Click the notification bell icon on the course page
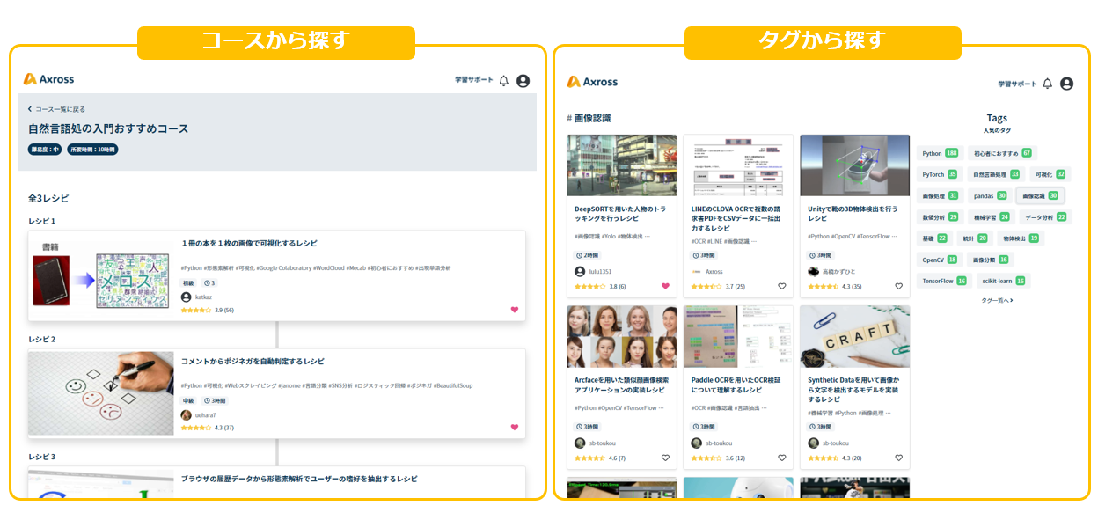The height and width of the screenshot is (513, 1098). (x=503, y=80)
